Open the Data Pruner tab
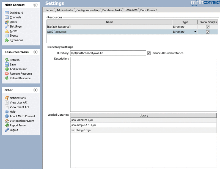Viewport: 220px width, 169px height. coord(148,10)
